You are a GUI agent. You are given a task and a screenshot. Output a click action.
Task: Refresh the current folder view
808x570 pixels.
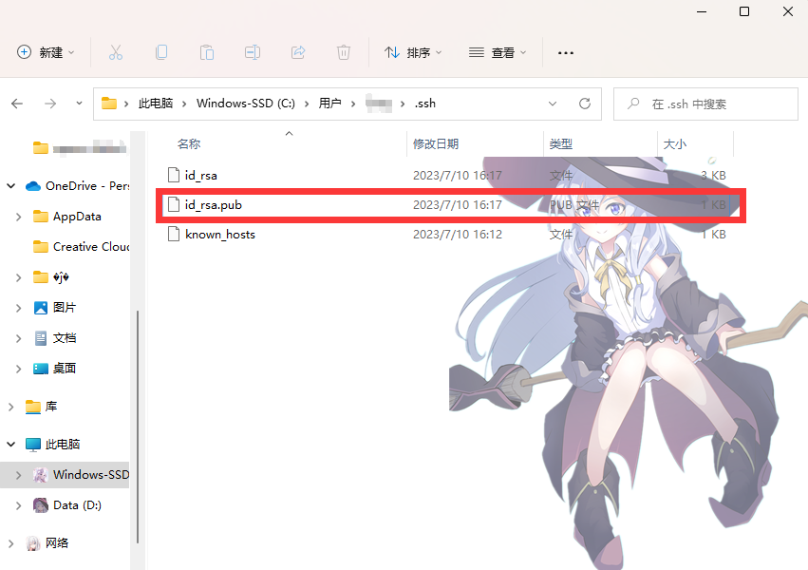(x=584, y=104)
